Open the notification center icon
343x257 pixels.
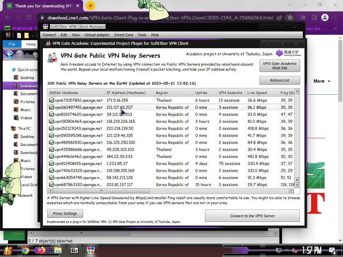(333, 251)
